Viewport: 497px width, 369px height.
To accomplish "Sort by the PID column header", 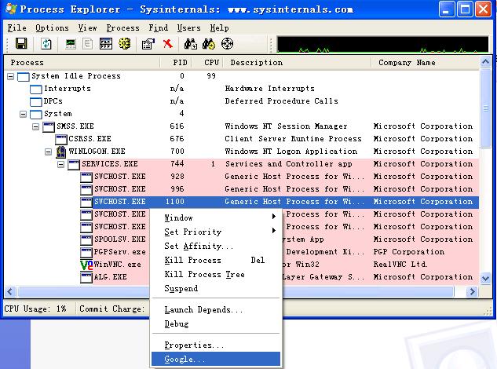I will [176, 63].
